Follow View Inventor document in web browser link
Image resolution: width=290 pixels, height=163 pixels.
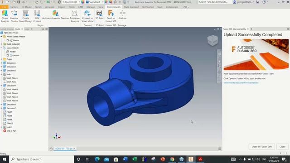(241, 83)
